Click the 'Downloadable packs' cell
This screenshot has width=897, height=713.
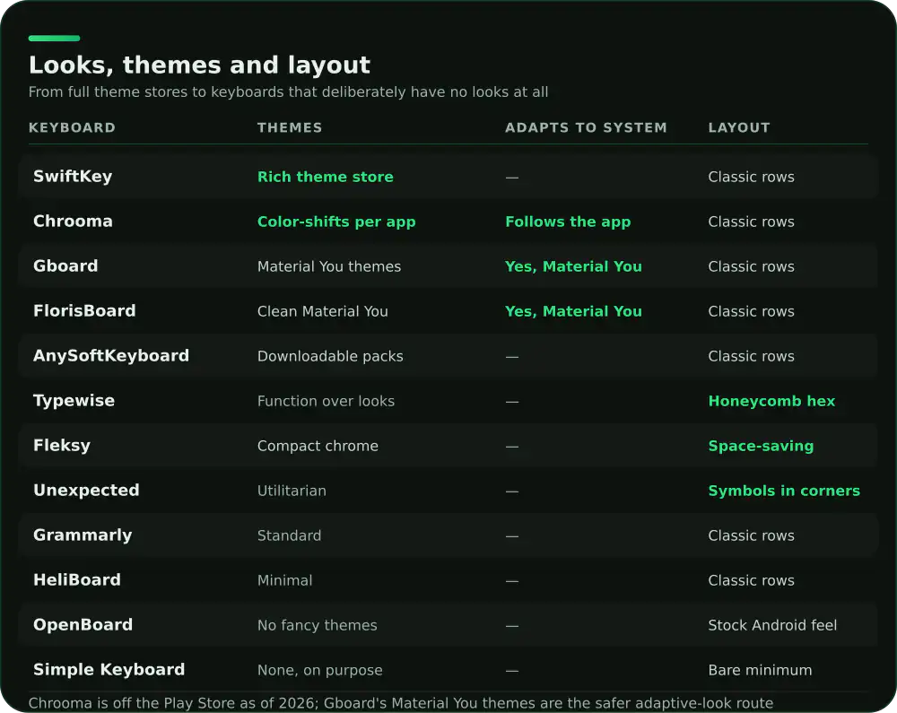[x=330, y=356]
